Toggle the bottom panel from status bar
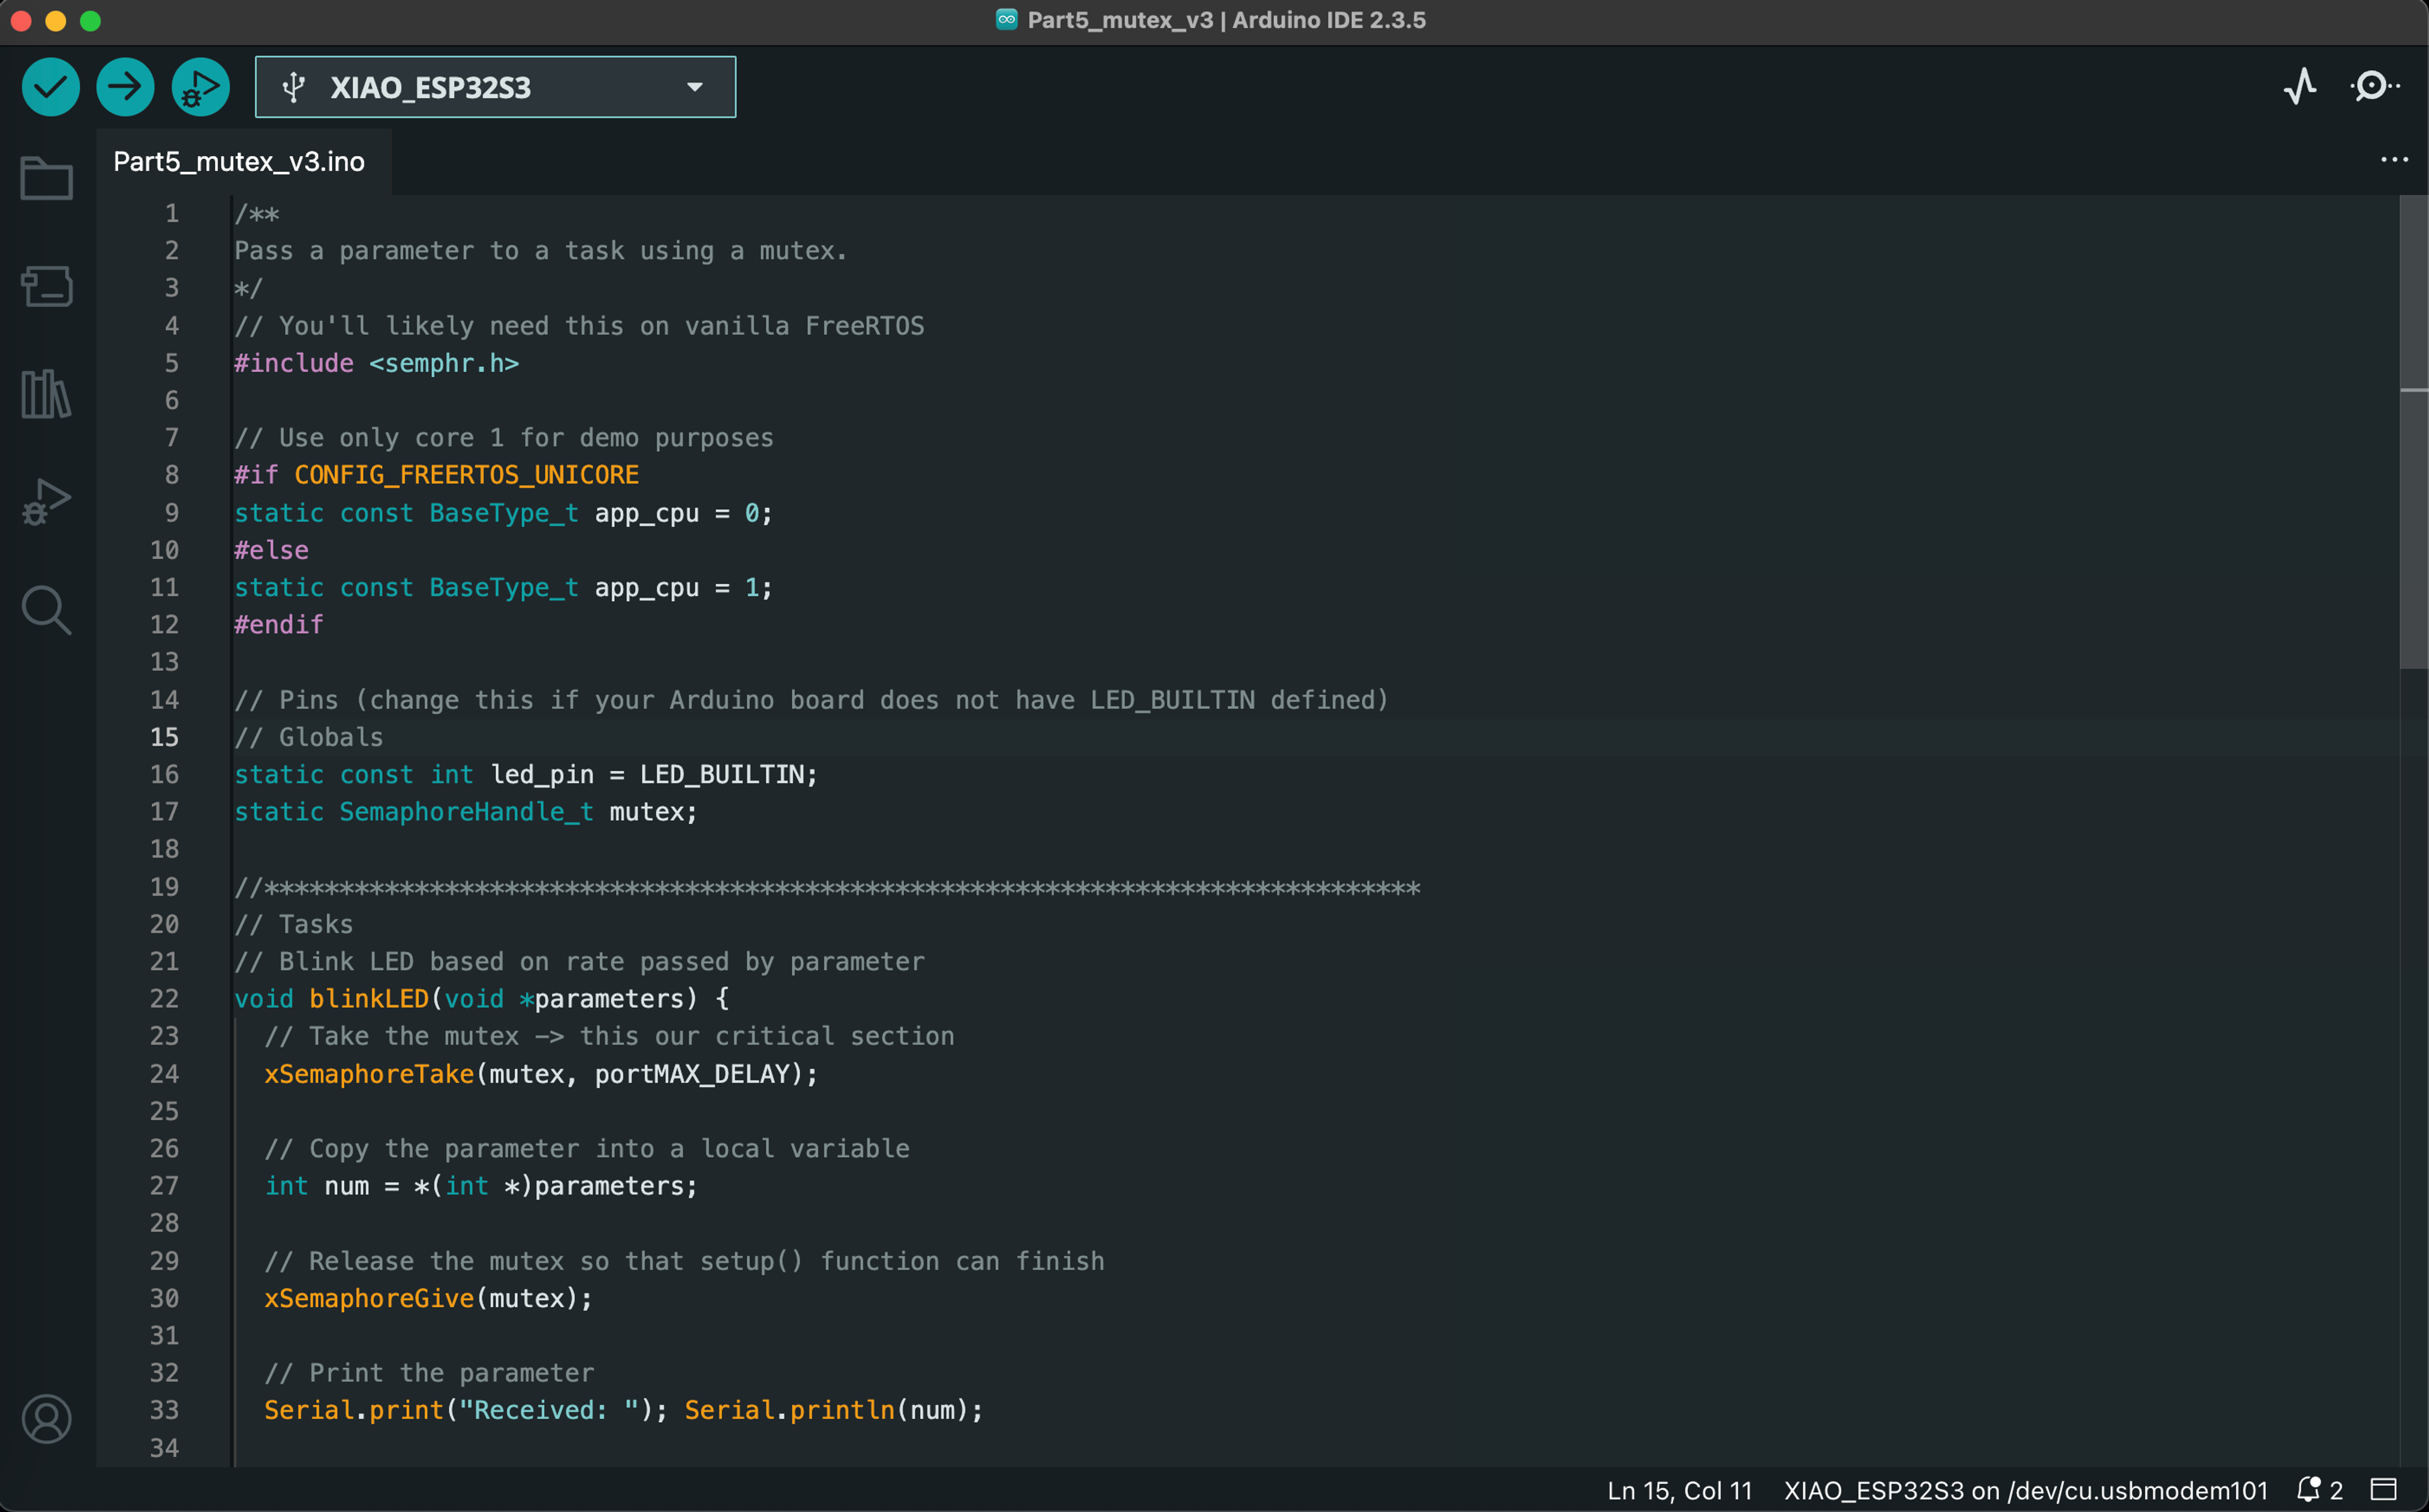The height and width of the screenshot is (1512, 2429). pos(2384,1490)
